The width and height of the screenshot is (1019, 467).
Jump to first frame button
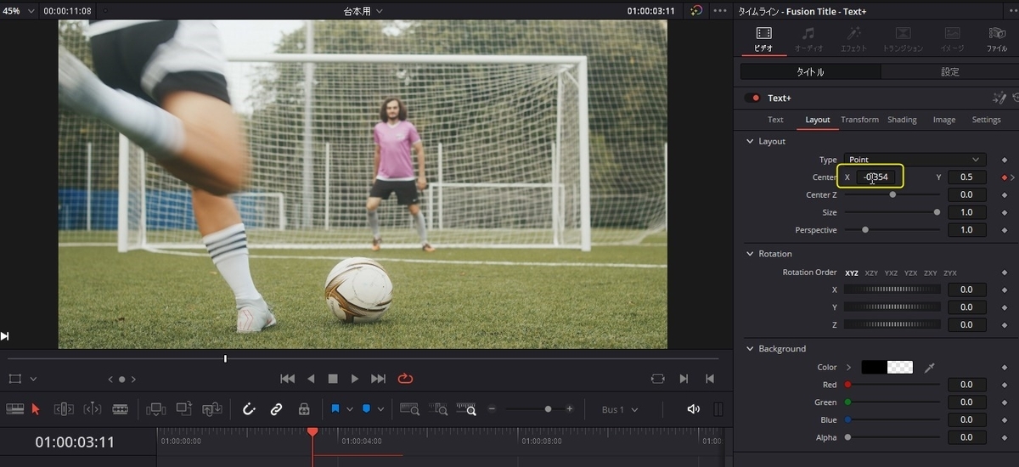pyautogui.click(x=288, y=379)
